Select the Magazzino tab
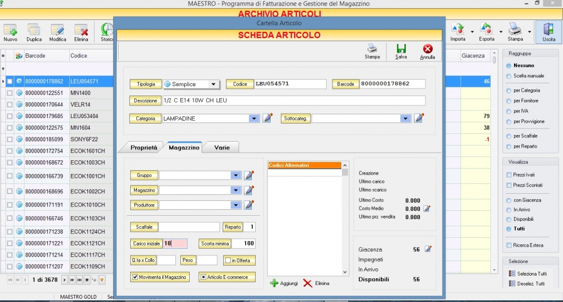 184,147
